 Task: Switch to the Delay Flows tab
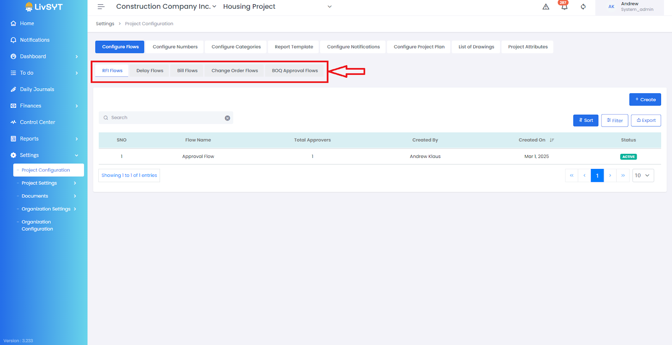[x=150, y=71]
